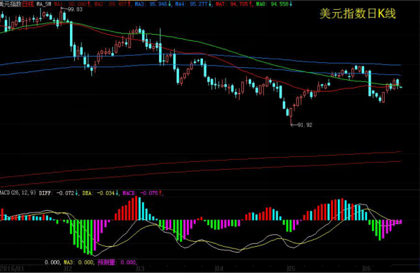Select the yellow DEA -0.034 value

point(100,193)
